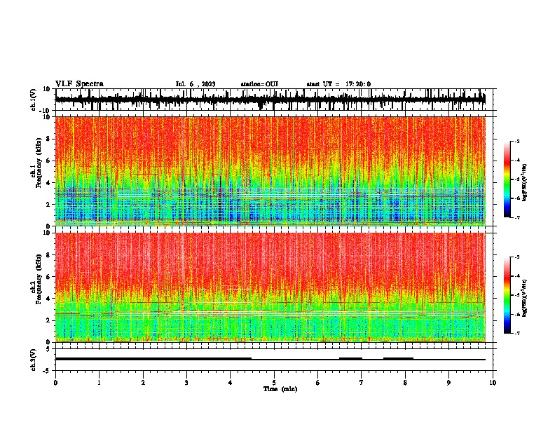Click tick label 5 on the Time axis
Image resolution: width=555 pixels, height=429 pixels.
click(274, 383)
